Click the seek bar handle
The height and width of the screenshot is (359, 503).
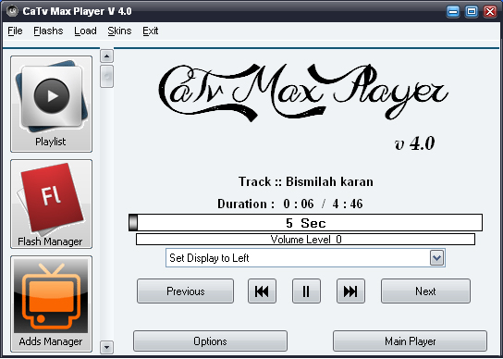[x=133, y=223]
